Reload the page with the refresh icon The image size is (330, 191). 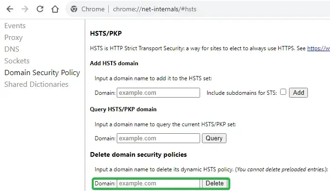click(x=40, y=9)
